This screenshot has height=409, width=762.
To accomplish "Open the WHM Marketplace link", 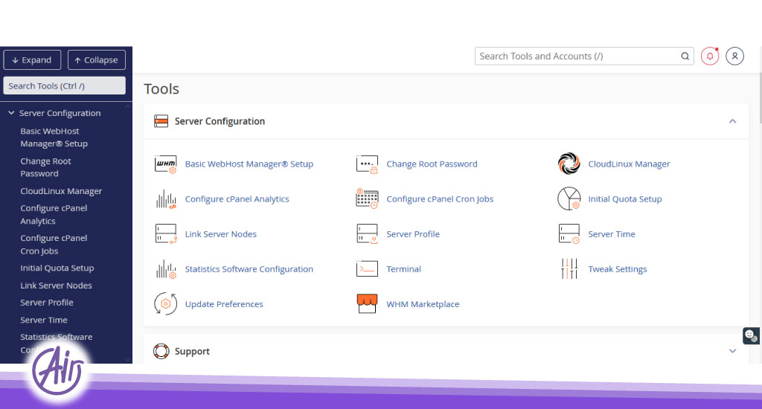I will (x=423, y=304).
